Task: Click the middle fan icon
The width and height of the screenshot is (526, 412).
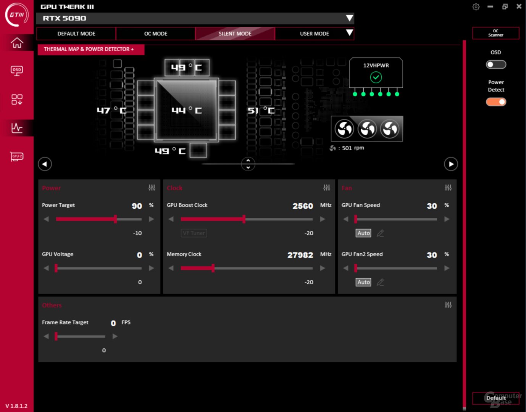Action: point(367,129)
